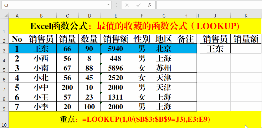The image size is (262, 128).
Task: Click the 销量 header cell
Action: pyautogui.click(x=68, y=39)
